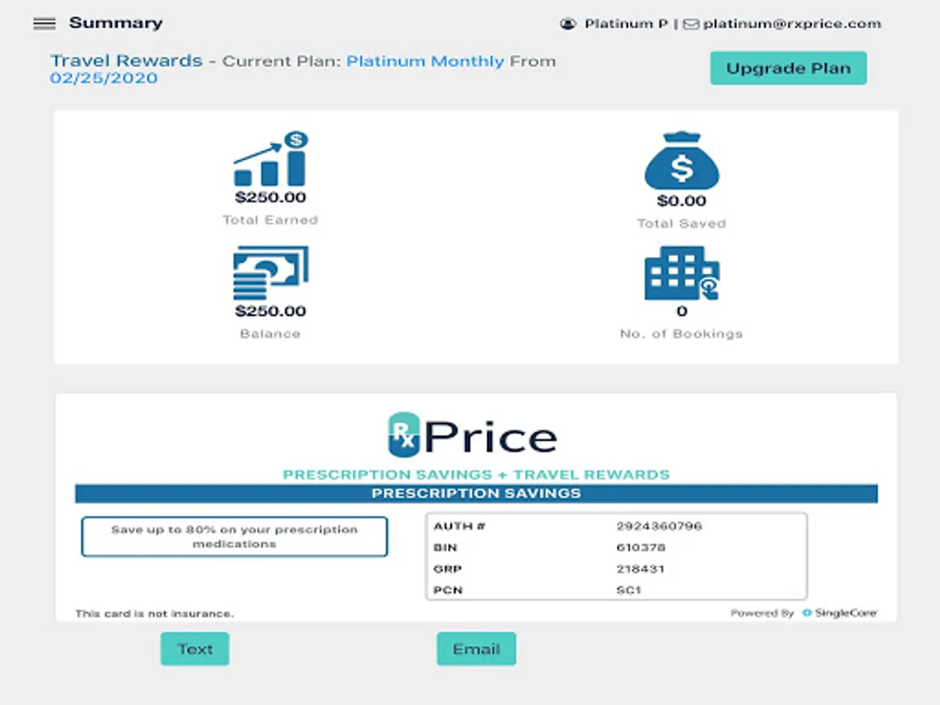The image size is (940, 705).
Task: Click the Travel Rewards heading
Action: click(x=126, y=61)
